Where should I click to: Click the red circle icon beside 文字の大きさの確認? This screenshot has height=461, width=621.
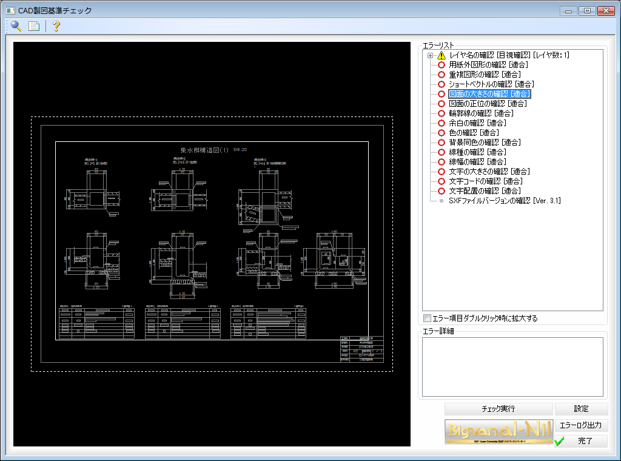(x=441, y=172)
